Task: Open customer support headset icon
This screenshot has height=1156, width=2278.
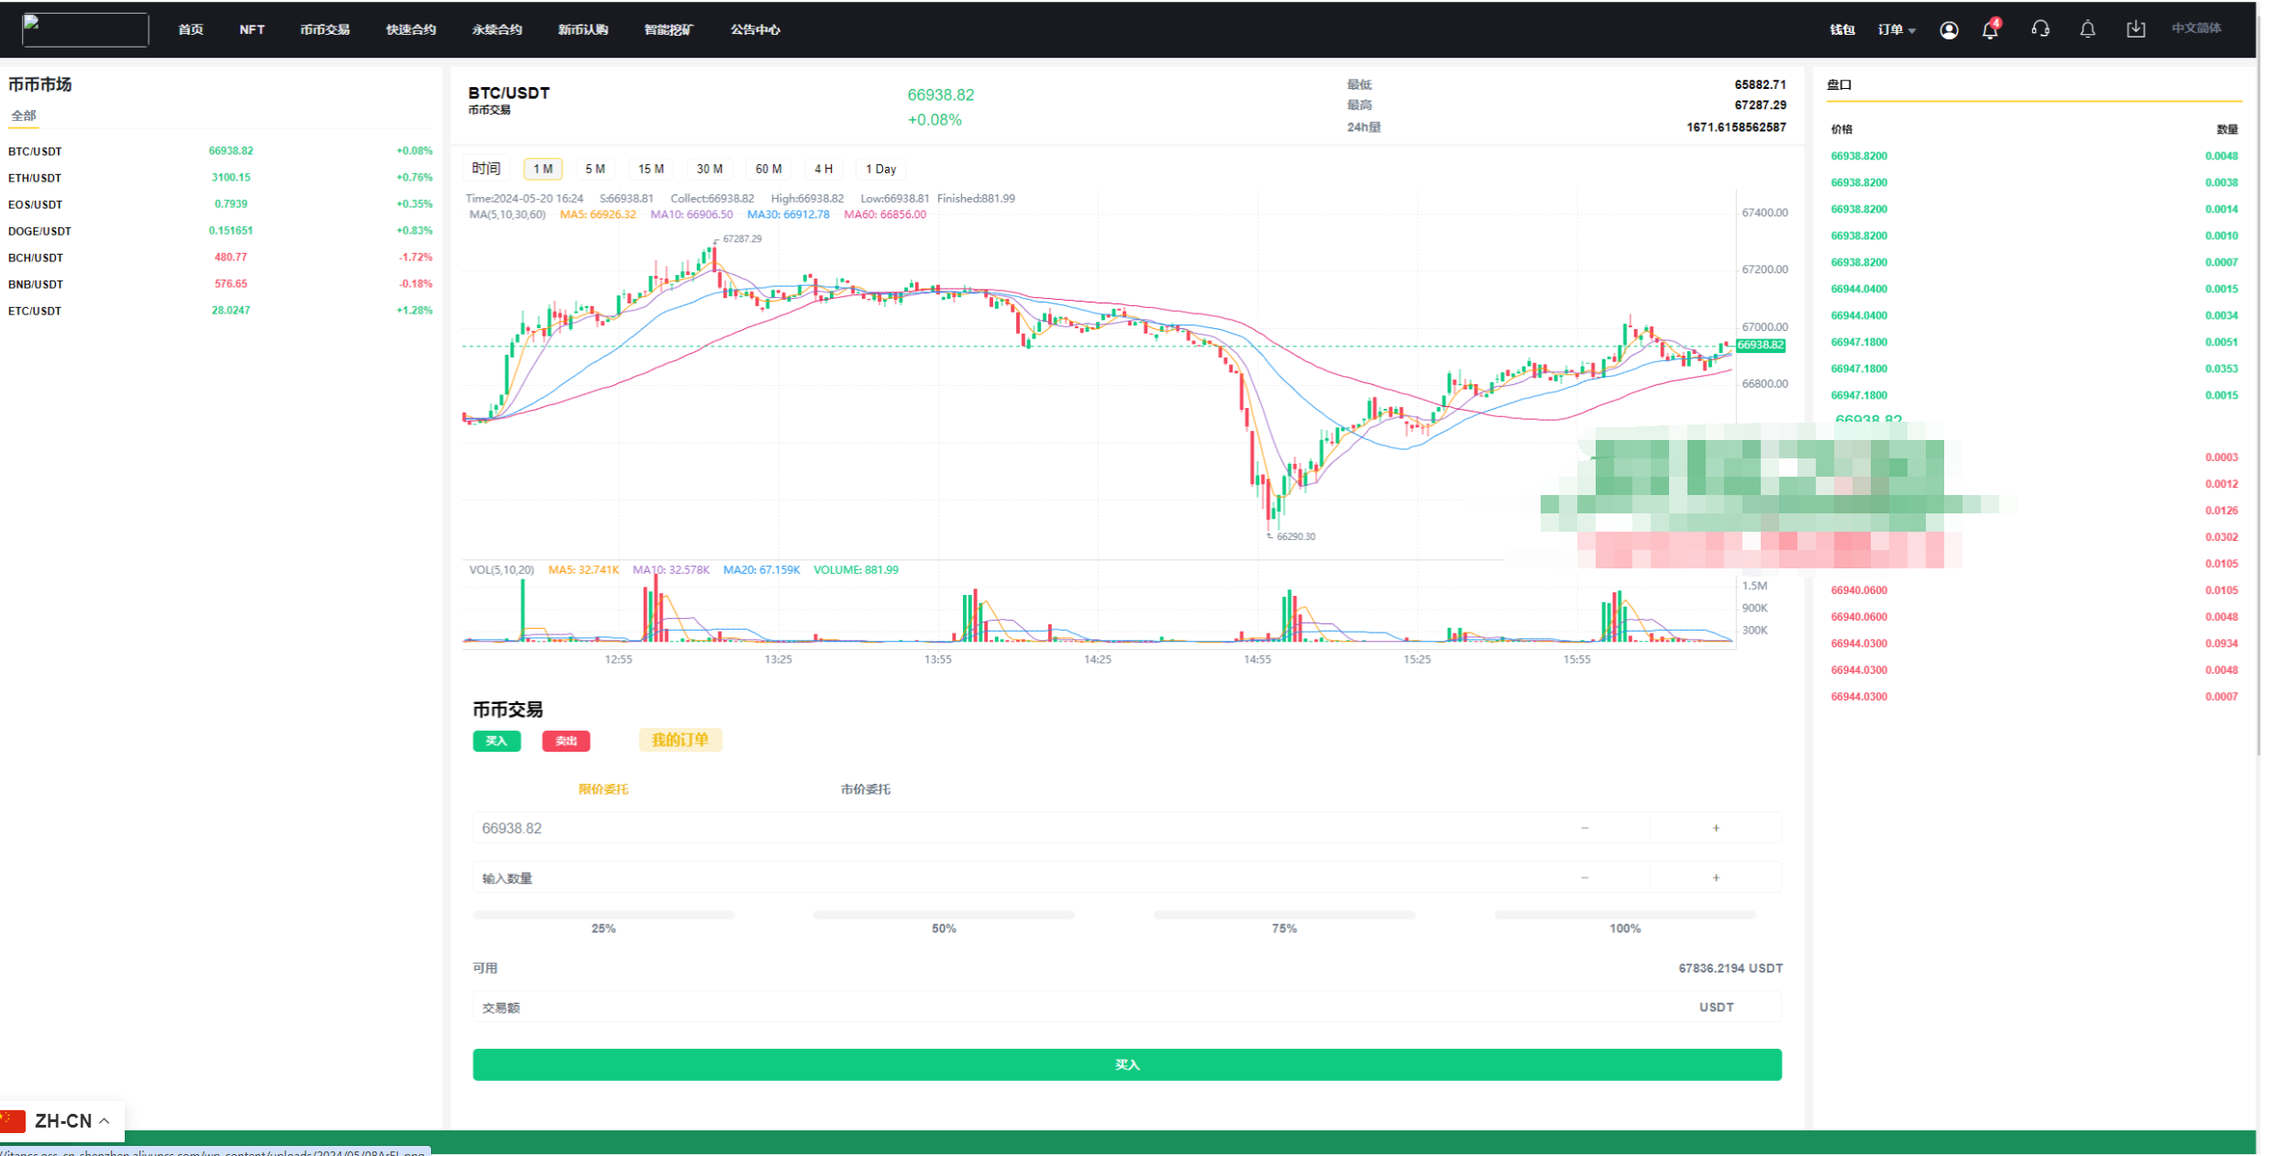Action: pos(2040,29)
